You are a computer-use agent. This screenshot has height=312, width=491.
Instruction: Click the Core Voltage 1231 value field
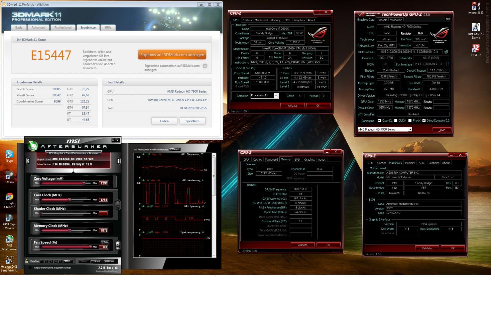103,183
